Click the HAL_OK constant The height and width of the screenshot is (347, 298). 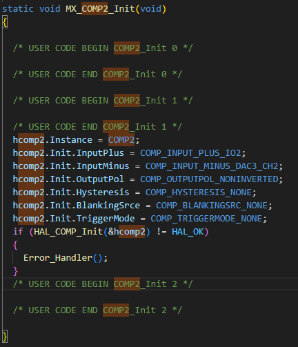point(188,232)
